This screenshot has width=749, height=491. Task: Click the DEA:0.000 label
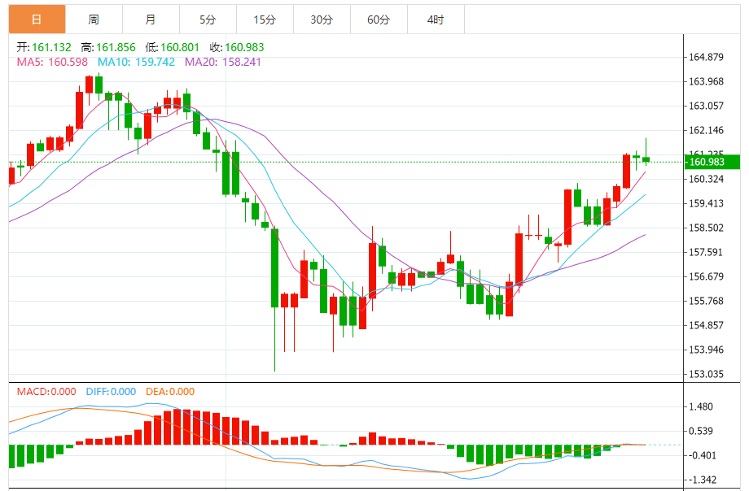pyautogui.click(x=170, y=392)
